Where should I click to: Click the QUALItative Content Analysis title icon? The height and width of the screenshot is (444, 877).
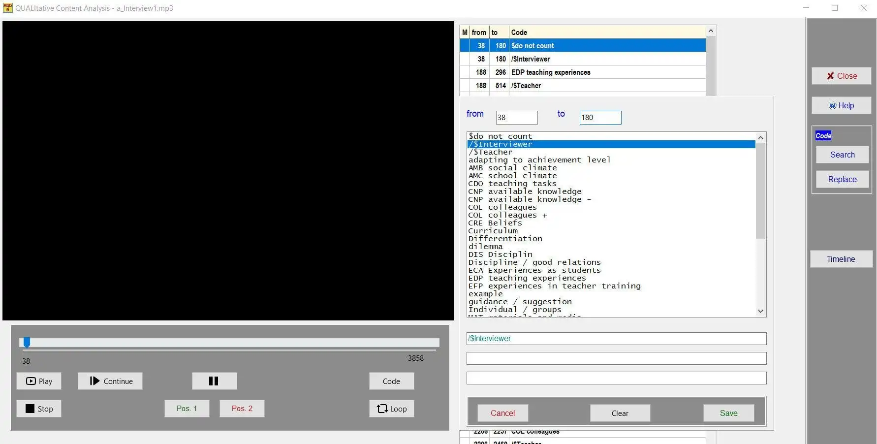click(7, 8)
